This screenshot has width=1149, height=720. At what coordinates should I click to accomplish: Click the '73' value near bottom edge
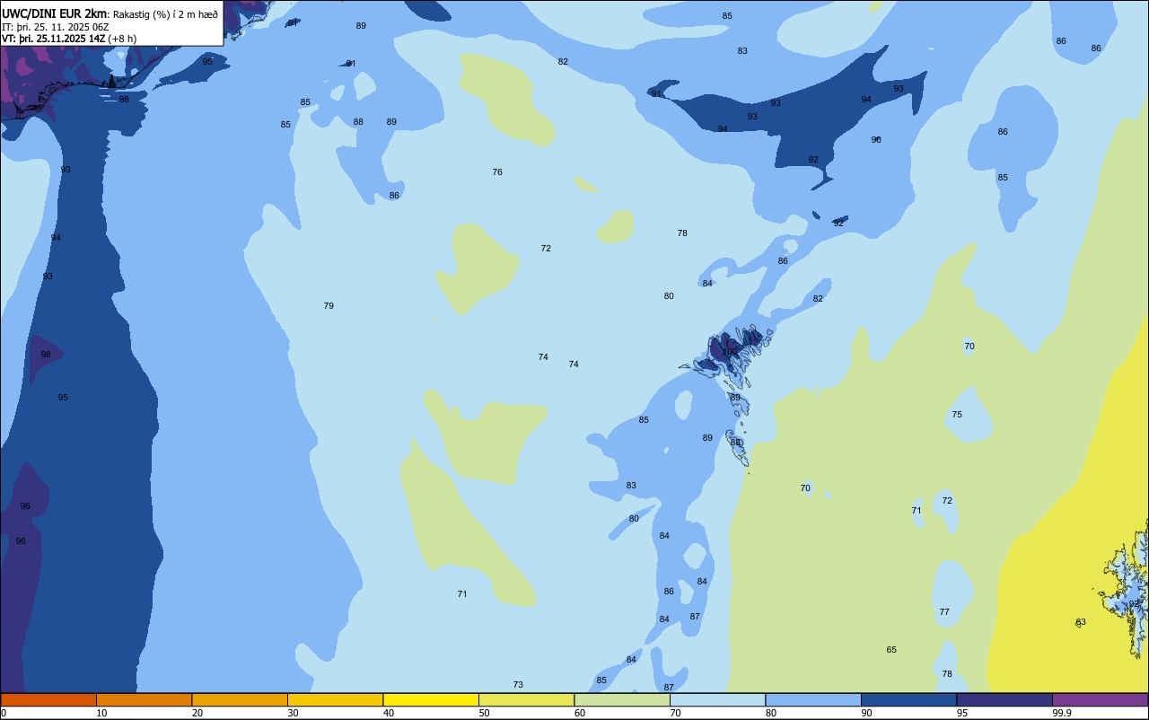pyautogui.click(x=518, y=685)
